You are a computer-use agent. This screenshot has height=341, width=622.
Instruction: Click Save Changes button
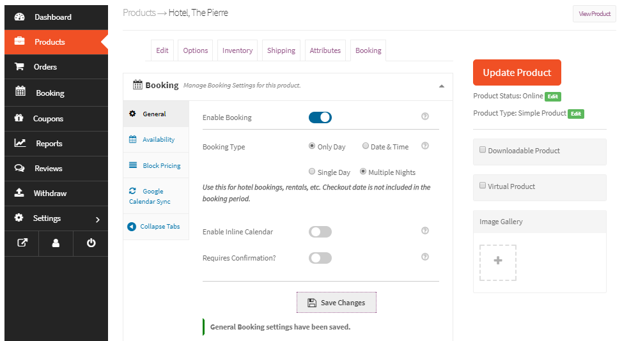pos(336,303)
